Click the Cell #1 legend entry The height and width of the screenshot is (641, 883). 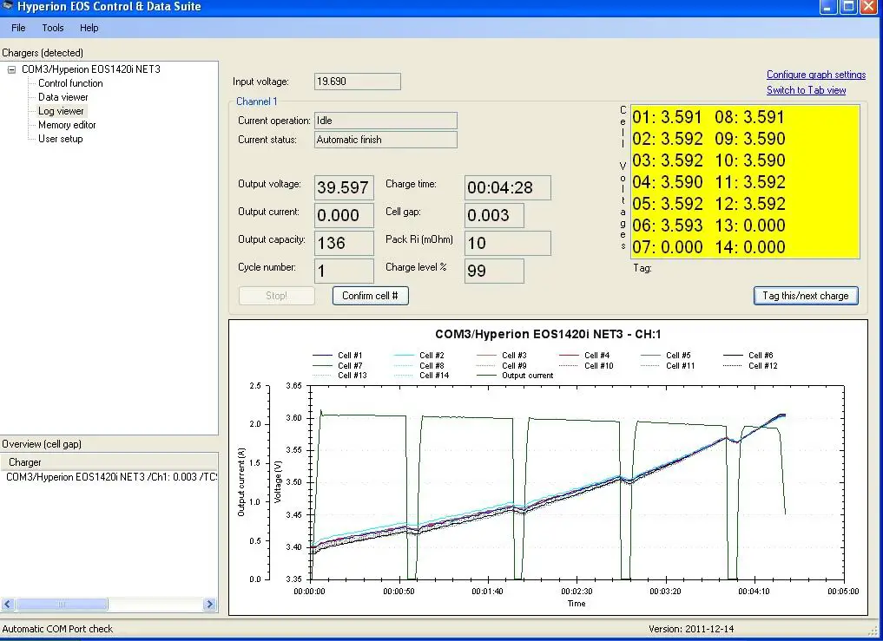pos(338,355)
